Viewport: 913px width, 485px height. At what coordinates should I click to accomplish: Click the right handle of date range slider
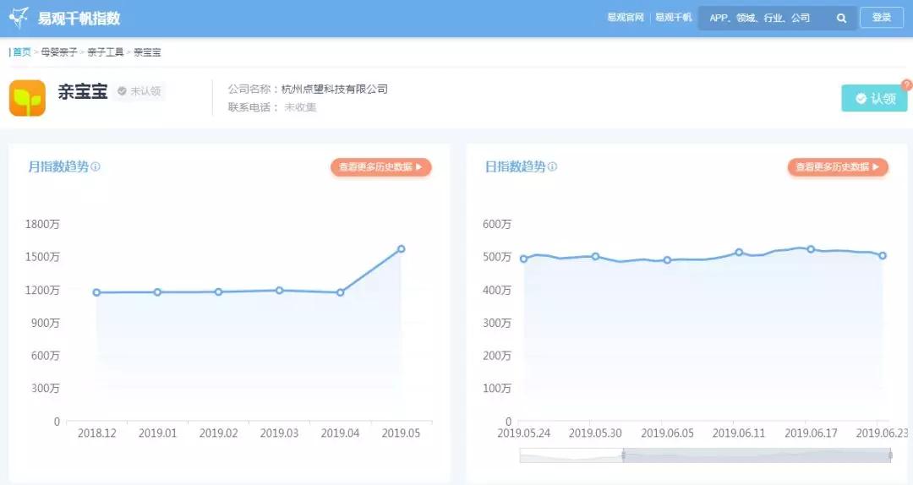890,455
